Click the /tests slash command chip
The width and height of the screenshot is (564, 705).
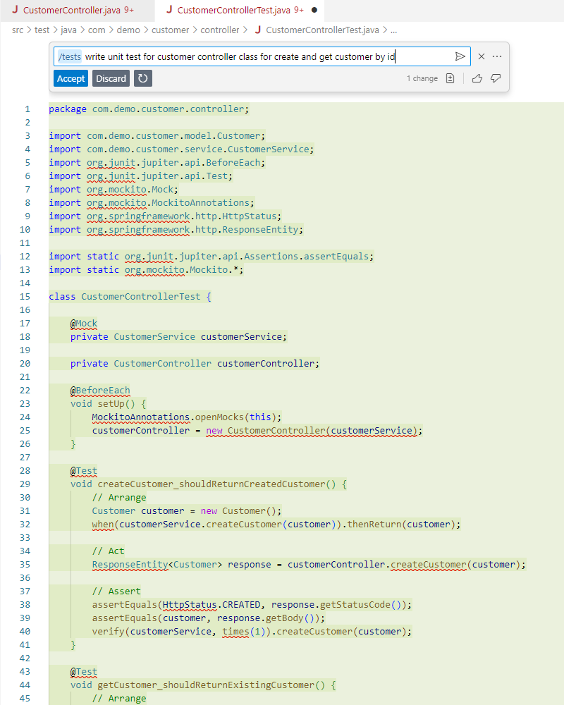coord(70,56)
